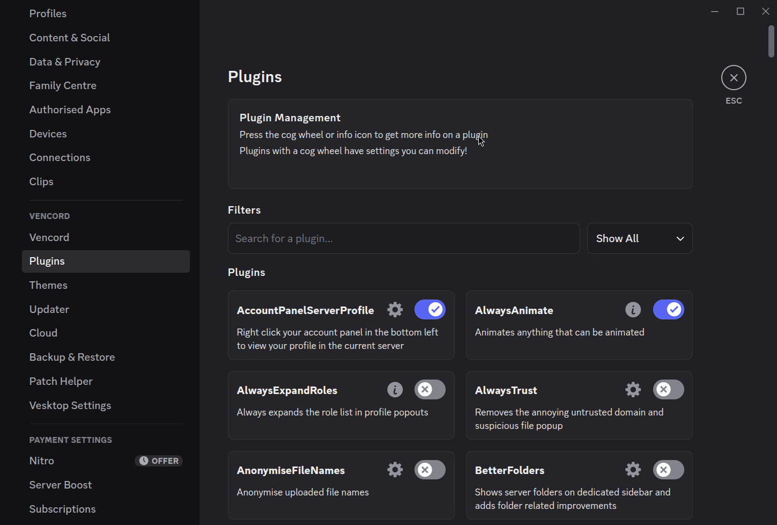This screenshot has width=777, height=525.
Task: Open AccountPanelServerProfile settings cog
Action: [x=395, y=310]
